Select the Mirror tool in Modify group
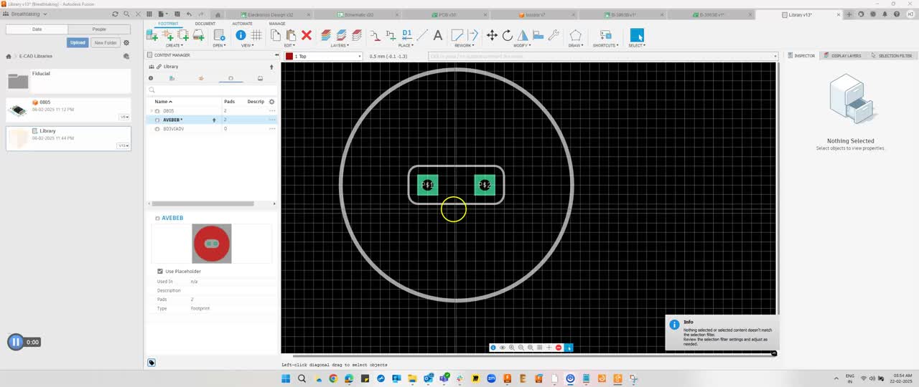This screenshot has width=919, height=387. click(523, 35)
